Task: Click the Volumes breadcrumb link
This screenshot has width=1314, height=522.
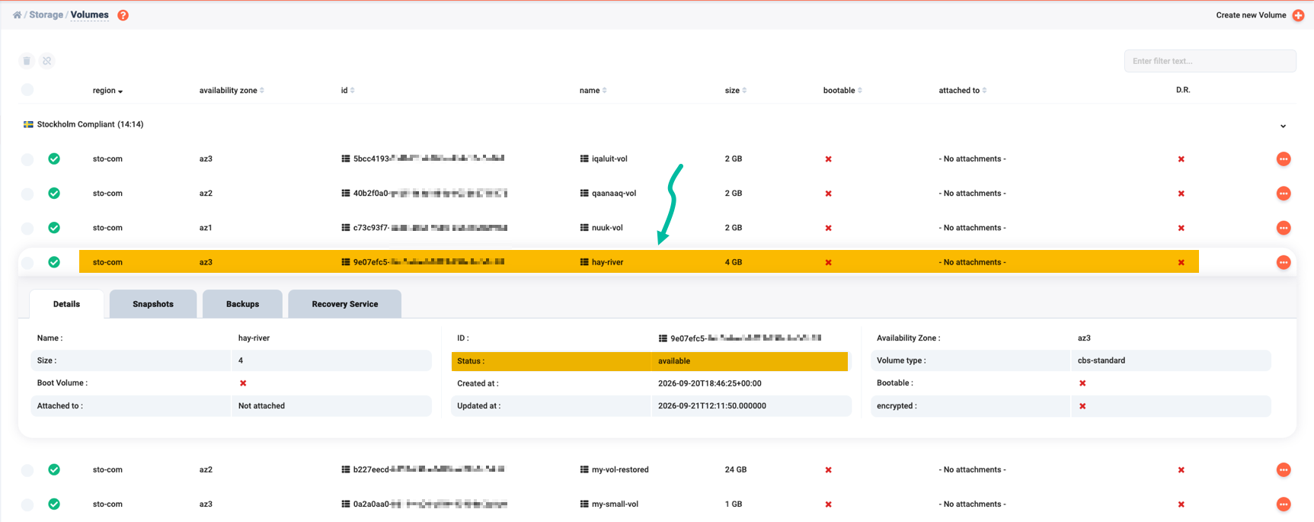Action: [90, 15]
